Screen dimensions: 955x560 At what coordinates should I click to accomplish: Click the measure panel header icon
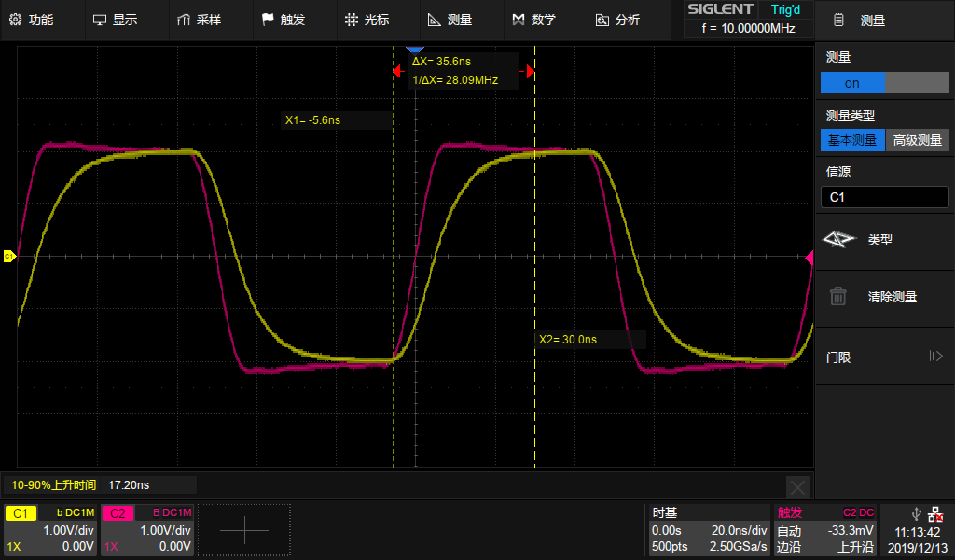(838, 21)
